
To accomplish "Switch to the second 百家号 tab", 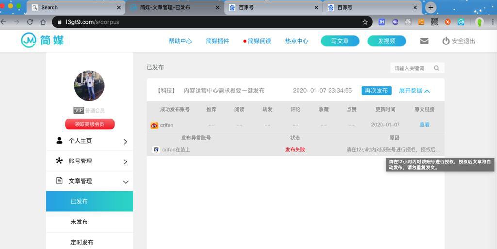I will point(372,7).
